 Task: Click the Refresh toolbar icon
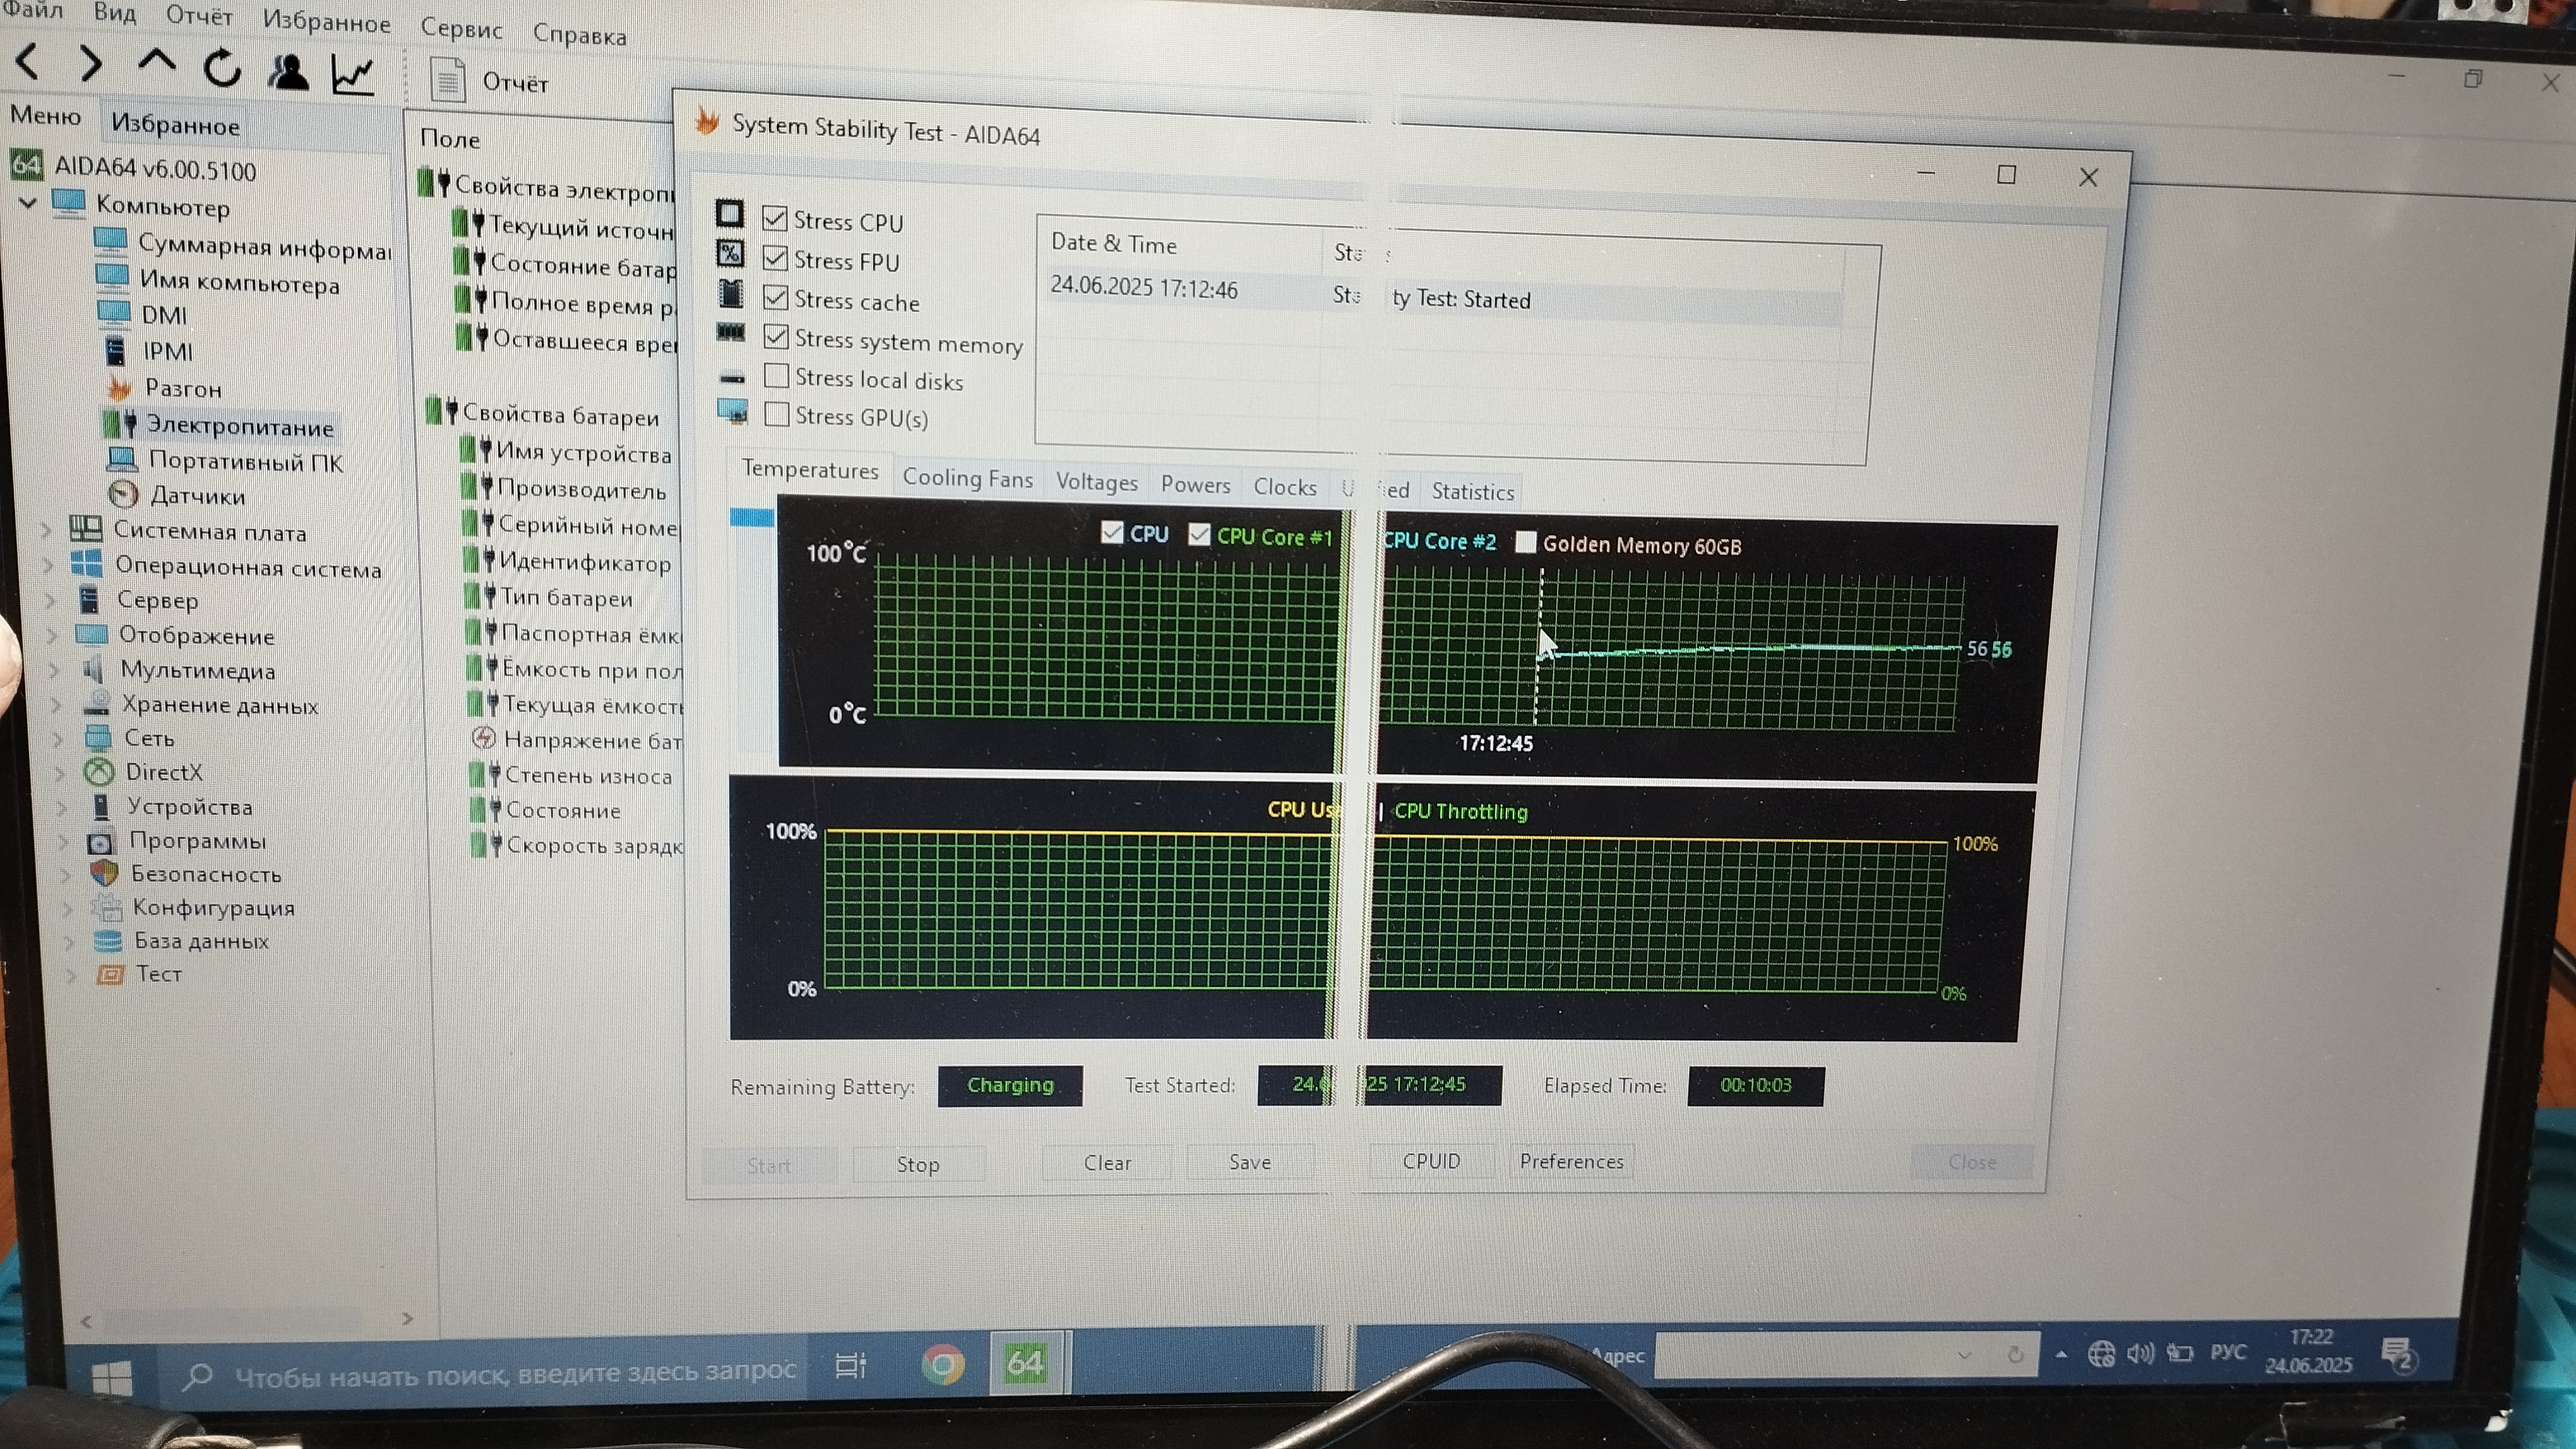tap(222, 68)
